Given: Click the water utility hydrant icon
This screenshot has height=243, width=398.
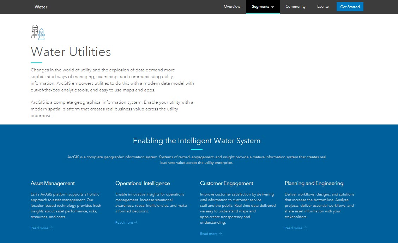Looking at the screenshot, I should 38,32.
